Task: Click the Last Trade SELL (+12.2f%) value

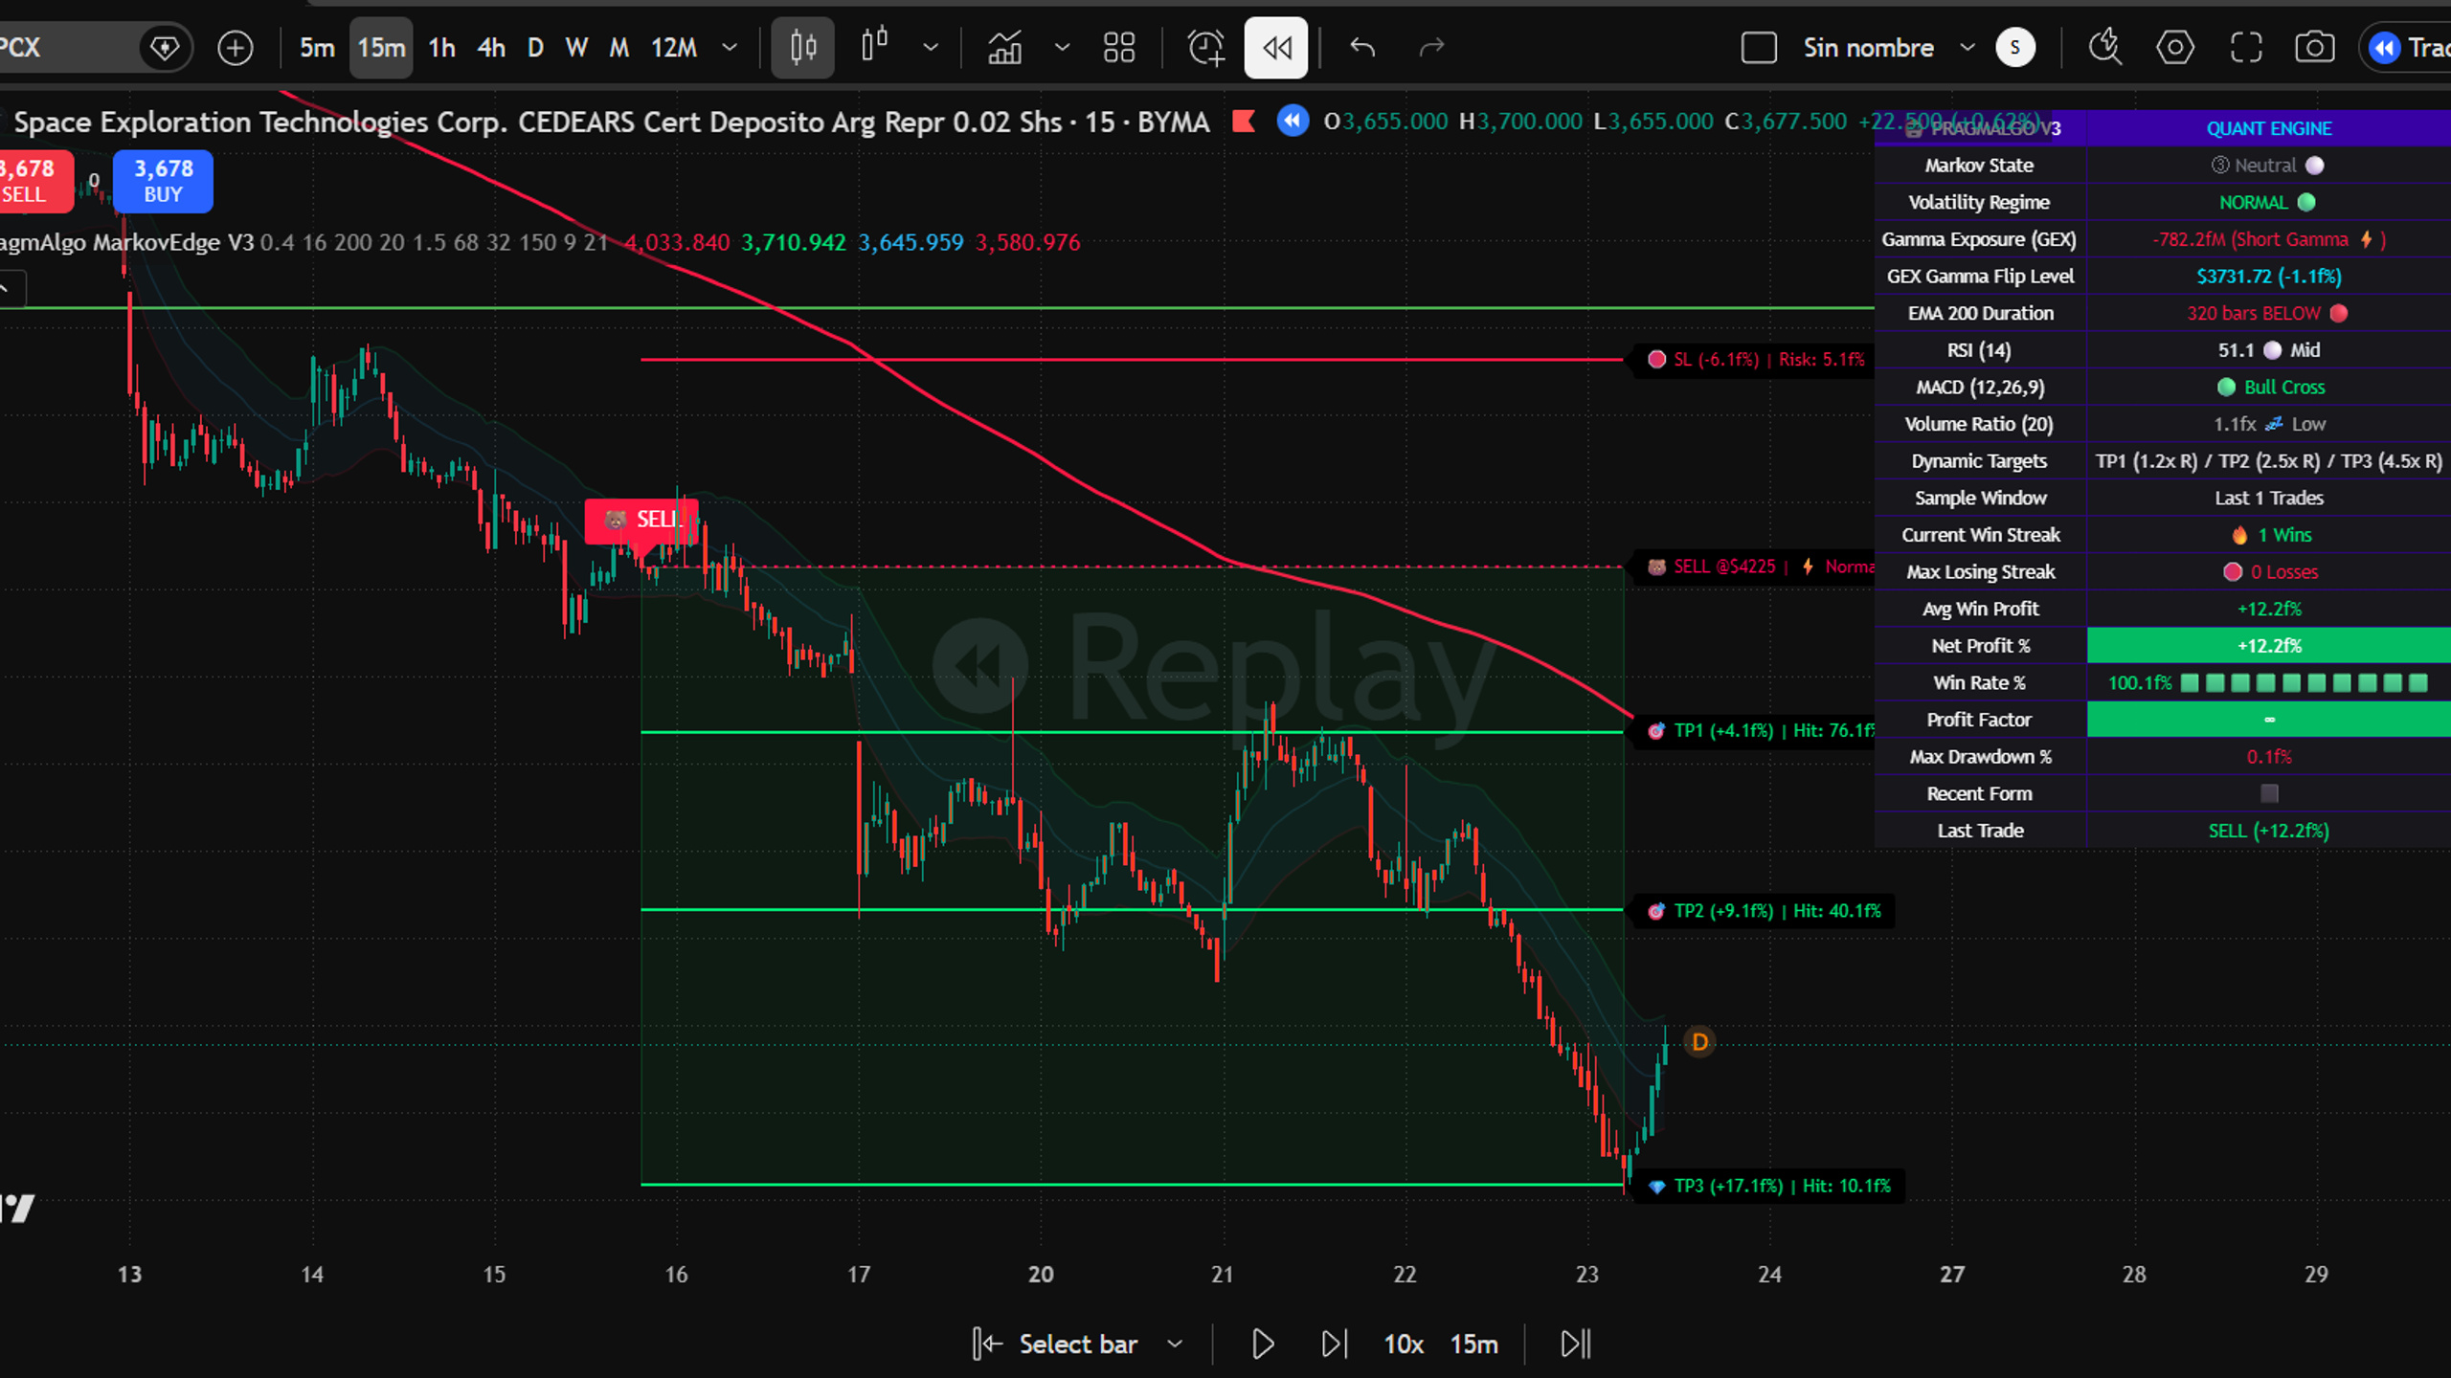Action: 2268,831
